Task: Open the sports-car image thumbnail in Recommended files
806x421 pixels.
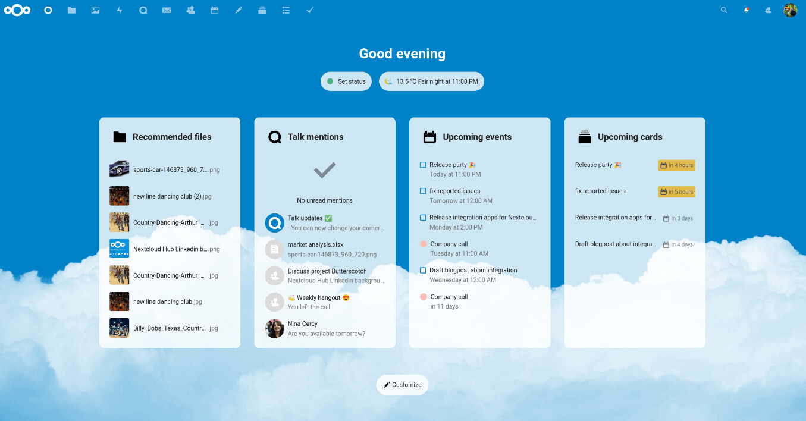Action: [119, 169]
